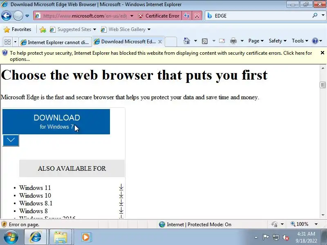Open the recent pages dropdown arrow
Screen dimensions: 327x245
coord(27,16)
